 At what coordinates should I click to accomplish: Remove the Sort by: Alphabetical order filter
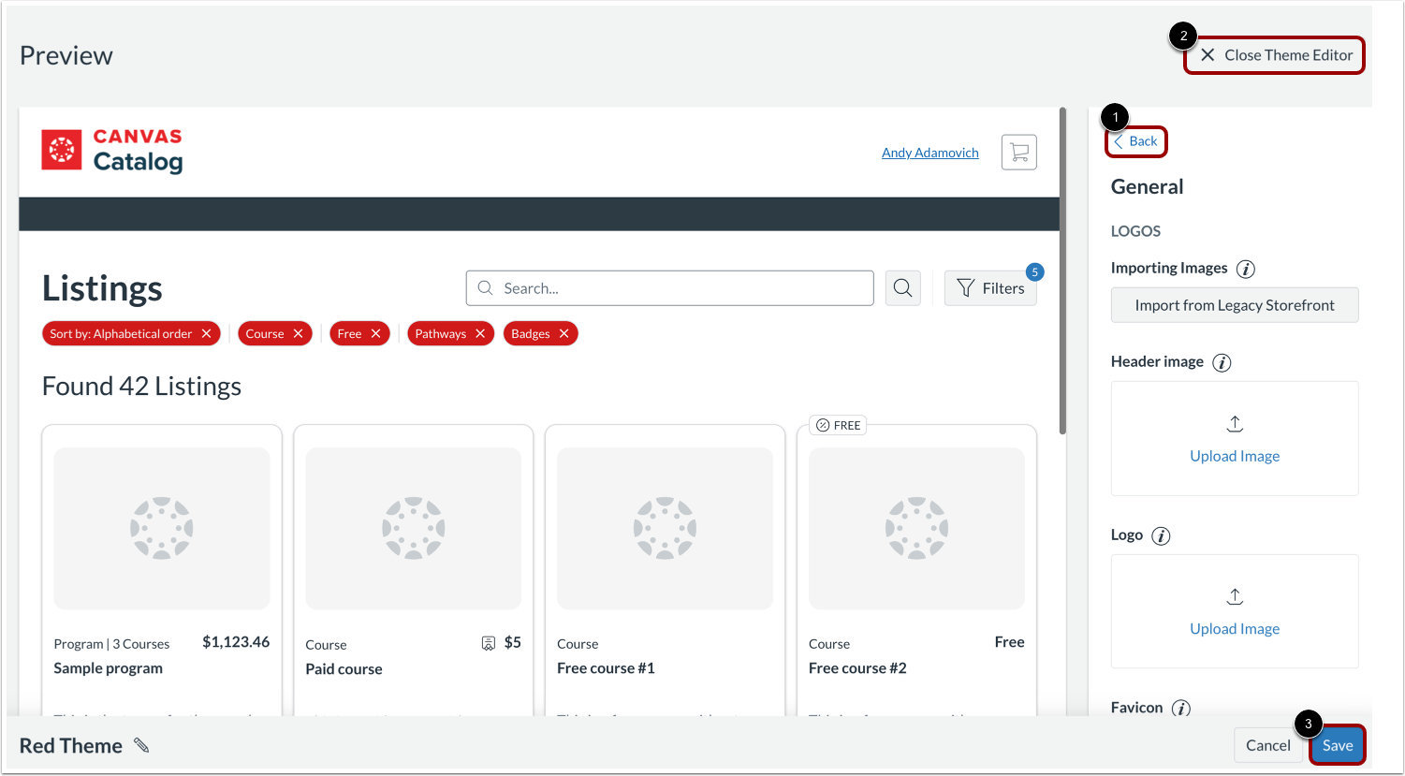coord(206,333)
